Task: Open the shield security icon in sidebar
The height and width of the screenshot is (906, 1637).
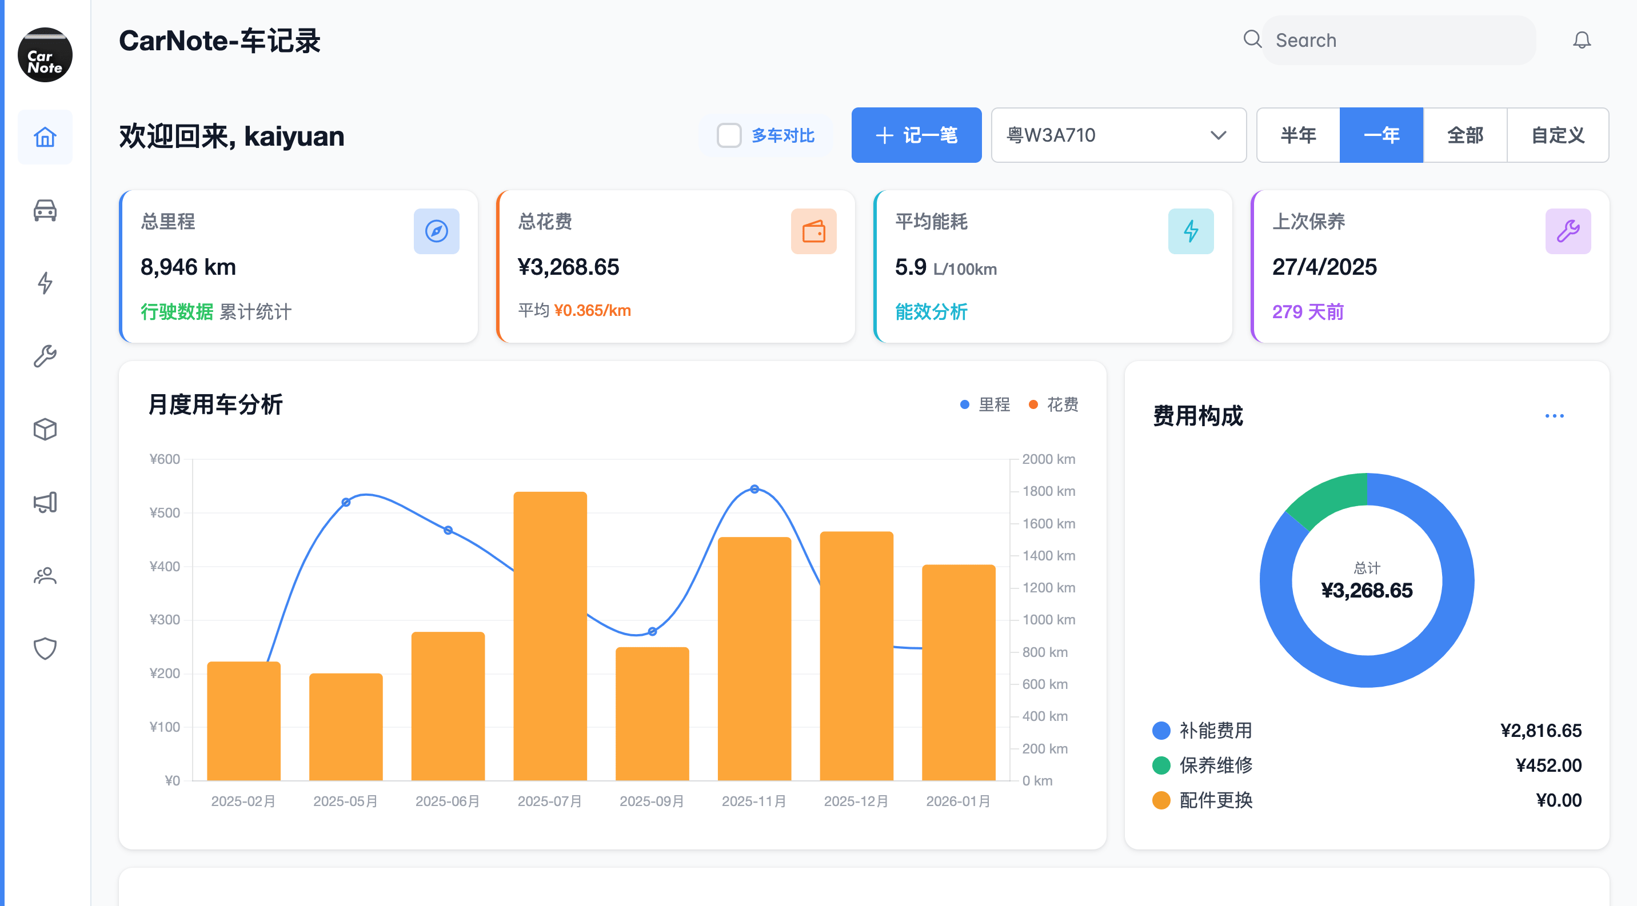Action: (x=45, y=648)
